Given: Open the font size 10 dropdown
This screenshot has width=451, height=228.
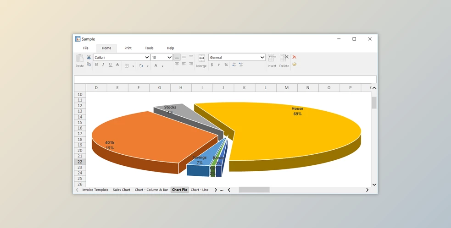Looking at the screenshot, I should (169, 57).
